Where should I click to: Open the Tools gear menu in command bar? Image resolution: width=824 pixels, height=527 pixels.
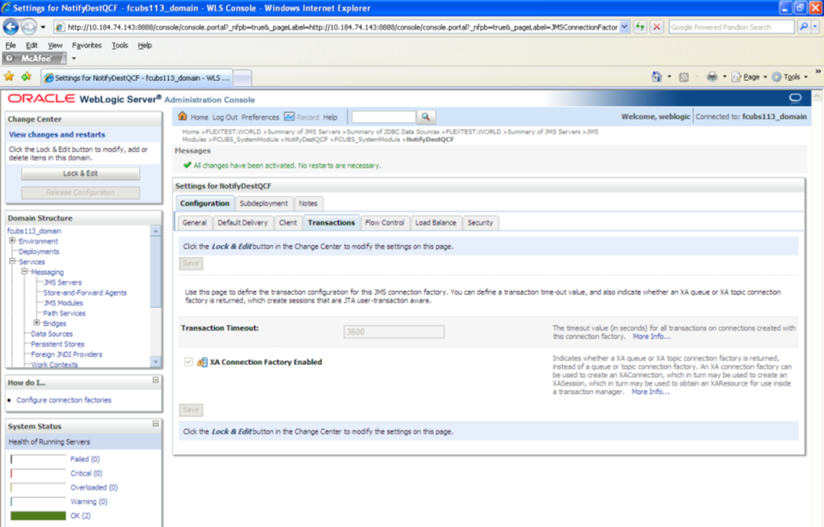pos(789,77)
